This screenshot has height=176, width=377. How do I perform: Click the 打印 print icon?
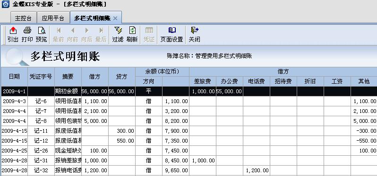click(27, 31)
